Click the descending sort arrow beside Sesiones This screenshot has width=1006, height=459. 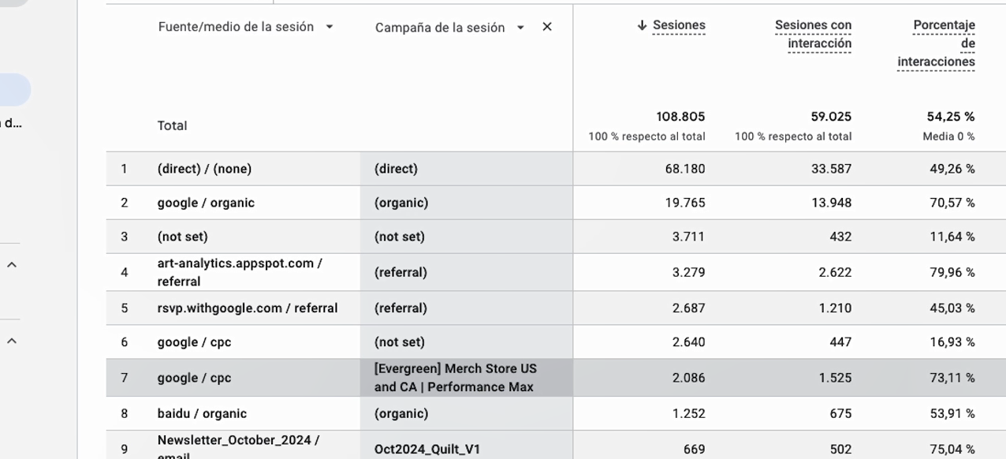[642, 25]
